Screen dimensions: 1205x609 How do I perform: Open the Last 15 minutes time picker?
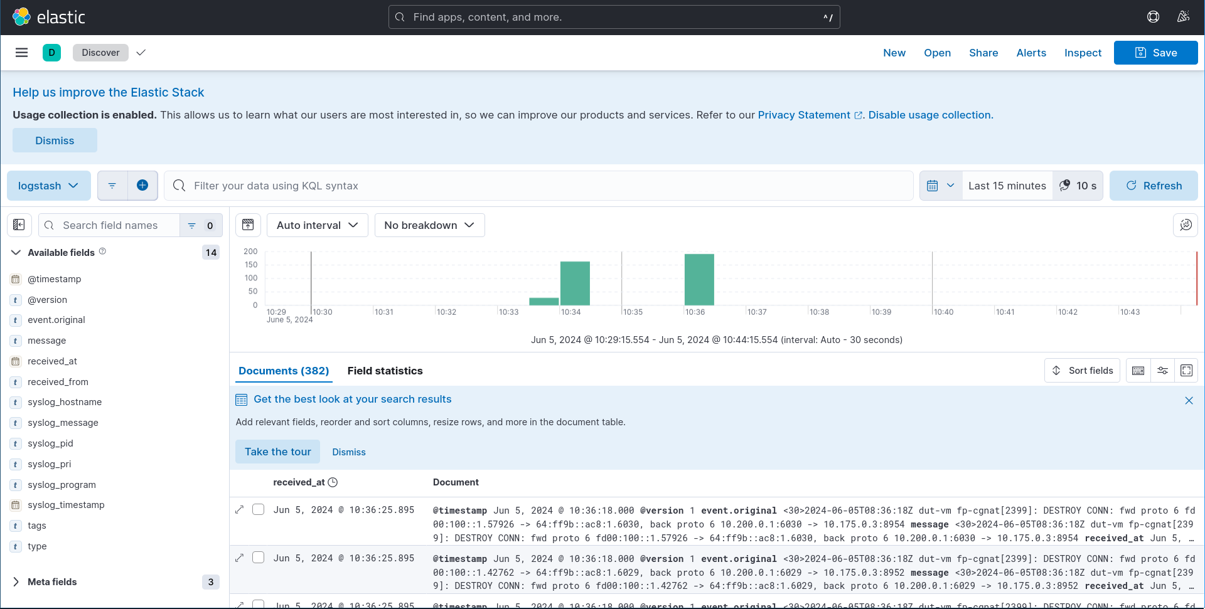(1007, 186)
